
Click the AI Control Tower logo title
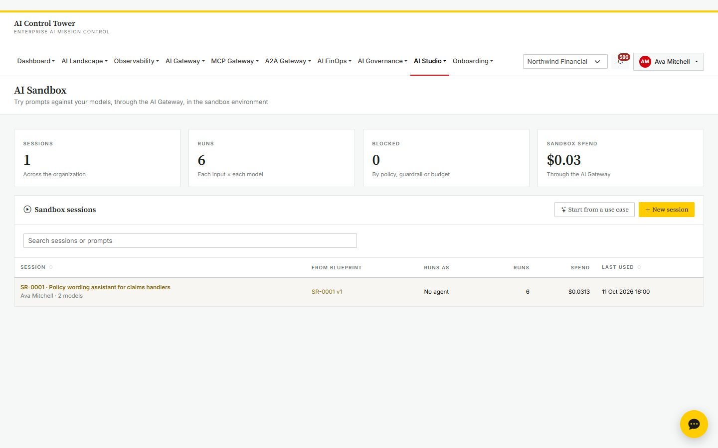(x=45, y=23)
